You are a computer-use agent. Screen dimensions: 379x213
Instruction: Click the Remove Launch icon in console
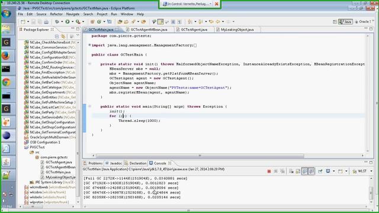[275, 171]
